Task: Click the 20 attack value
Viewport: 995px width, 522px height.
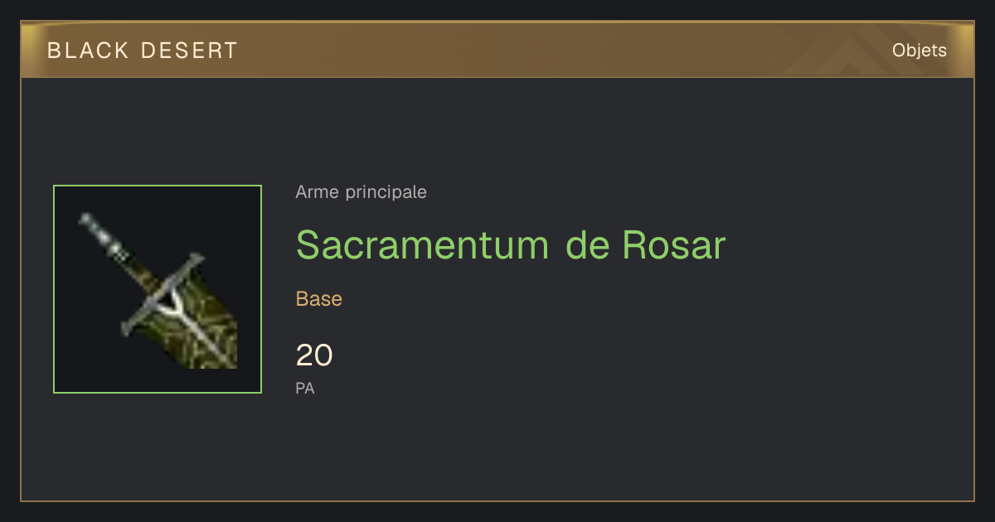Action: coord(314,355)
